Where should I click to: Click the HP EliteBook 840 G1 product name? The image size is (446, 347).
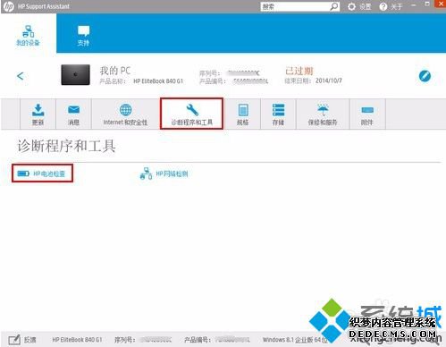point(158,81)
